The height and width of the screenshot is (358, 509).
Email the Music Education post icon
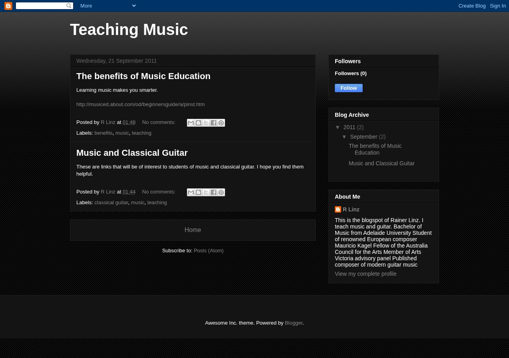[191, 123]
